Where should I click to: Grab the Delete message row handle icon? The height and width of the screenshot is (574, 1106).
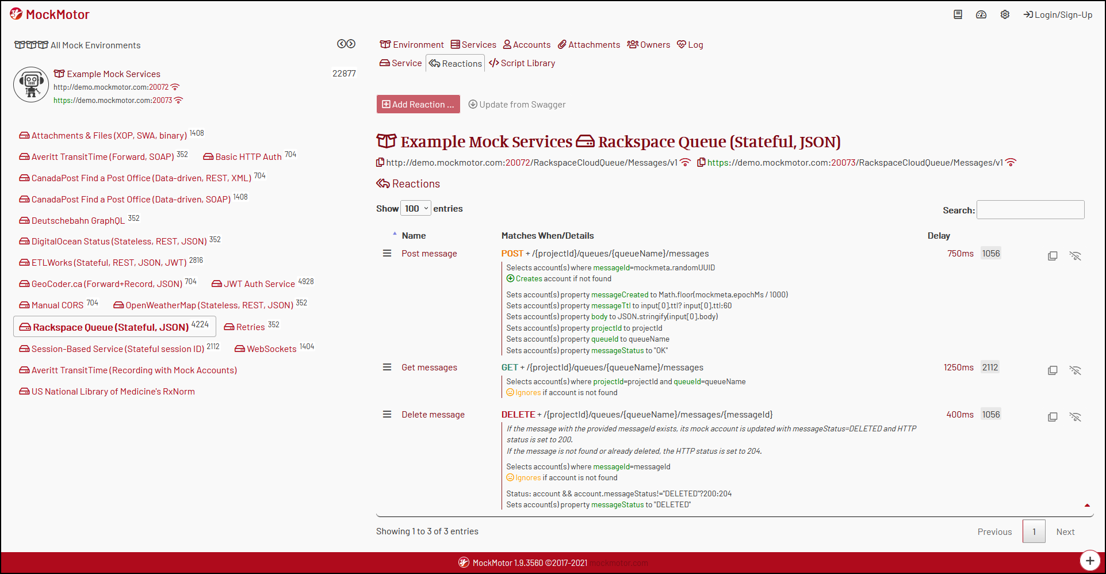click(x=387, y=414)
